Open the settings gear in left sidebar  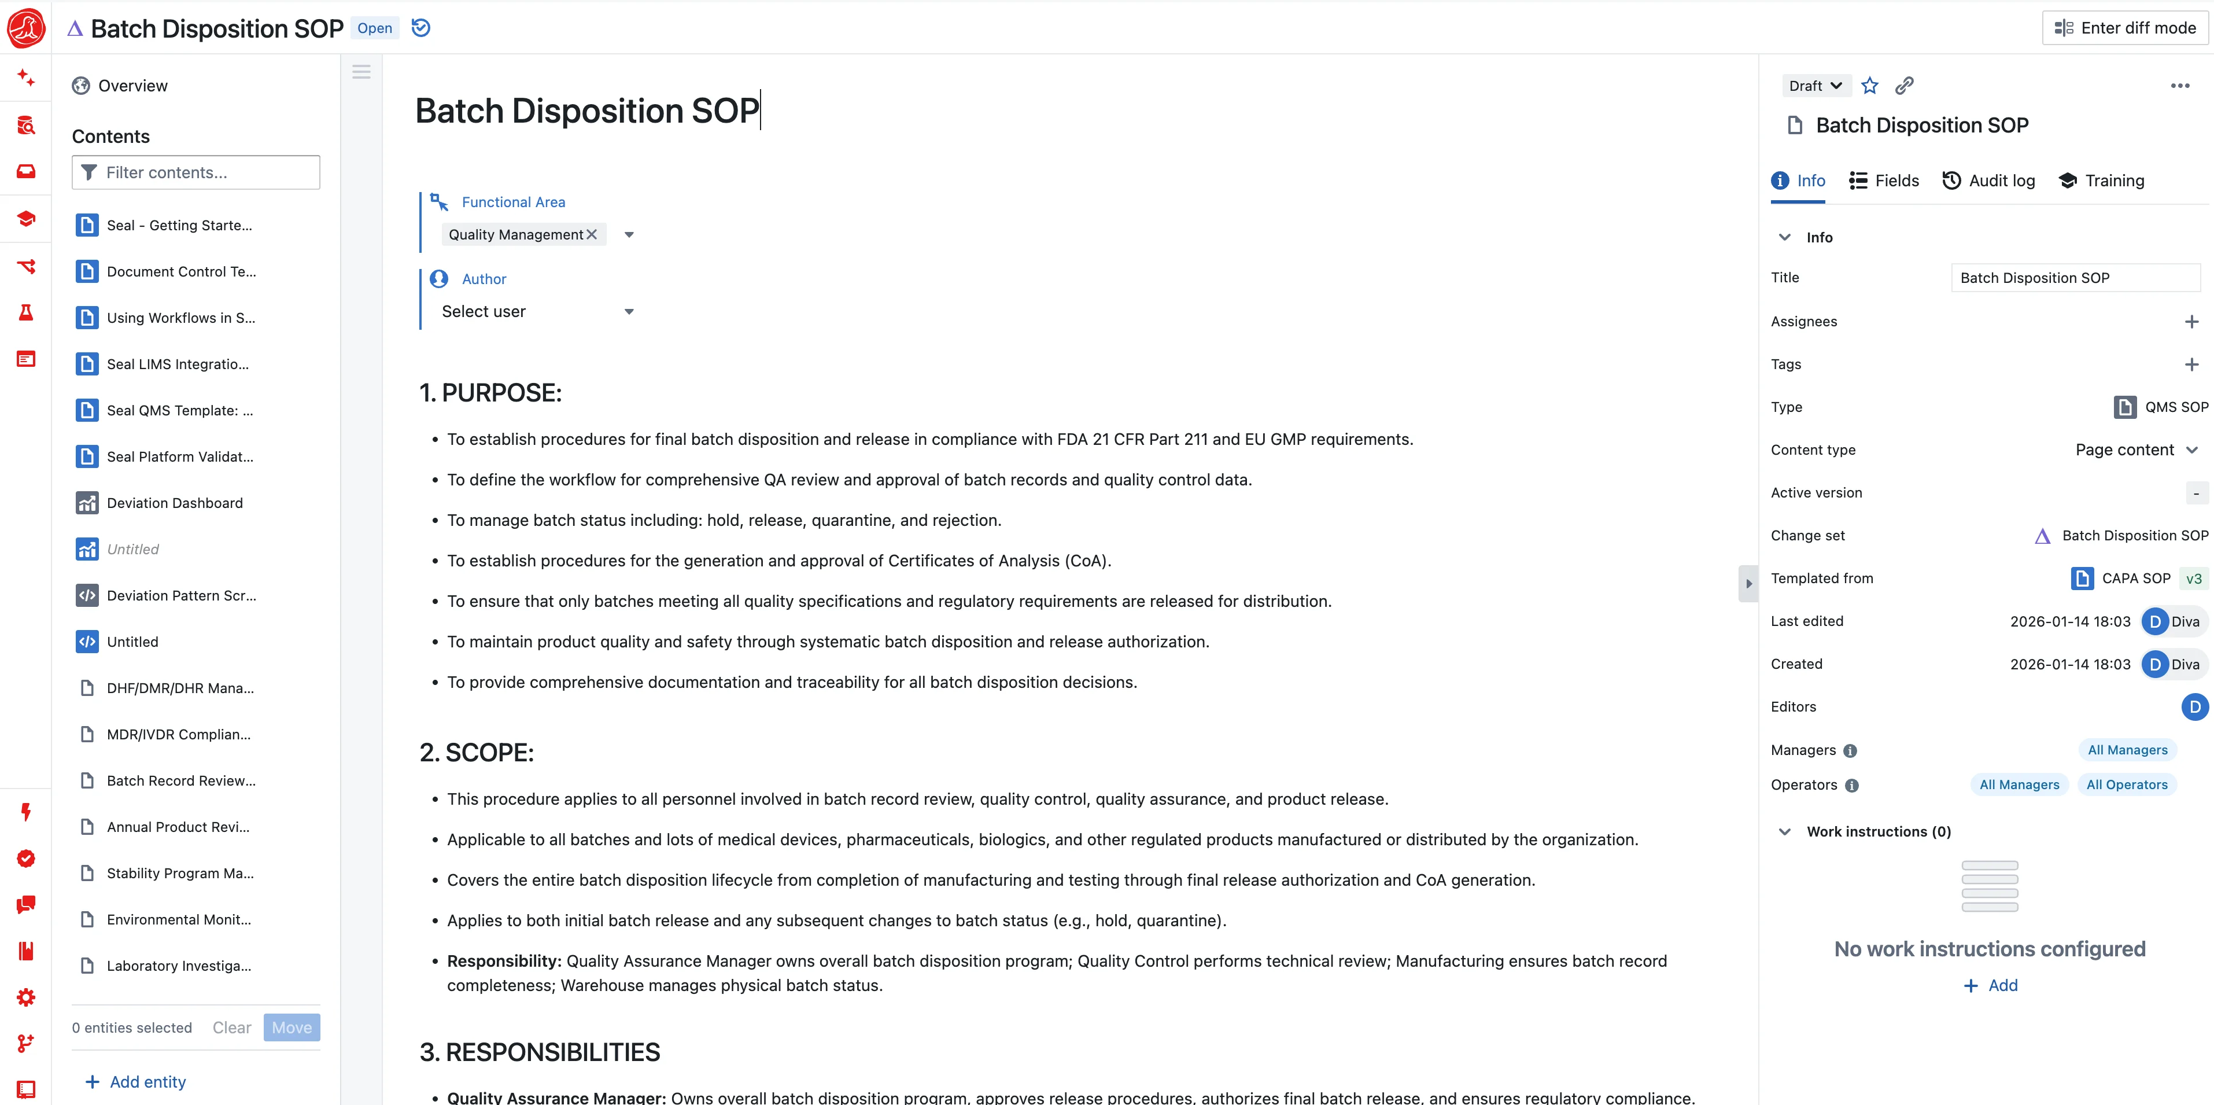(26, 997)
